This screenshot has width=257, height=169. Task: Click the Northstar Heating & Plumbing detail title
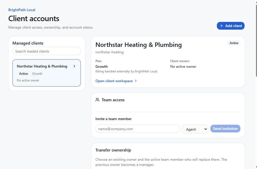(x=139, y=45)
